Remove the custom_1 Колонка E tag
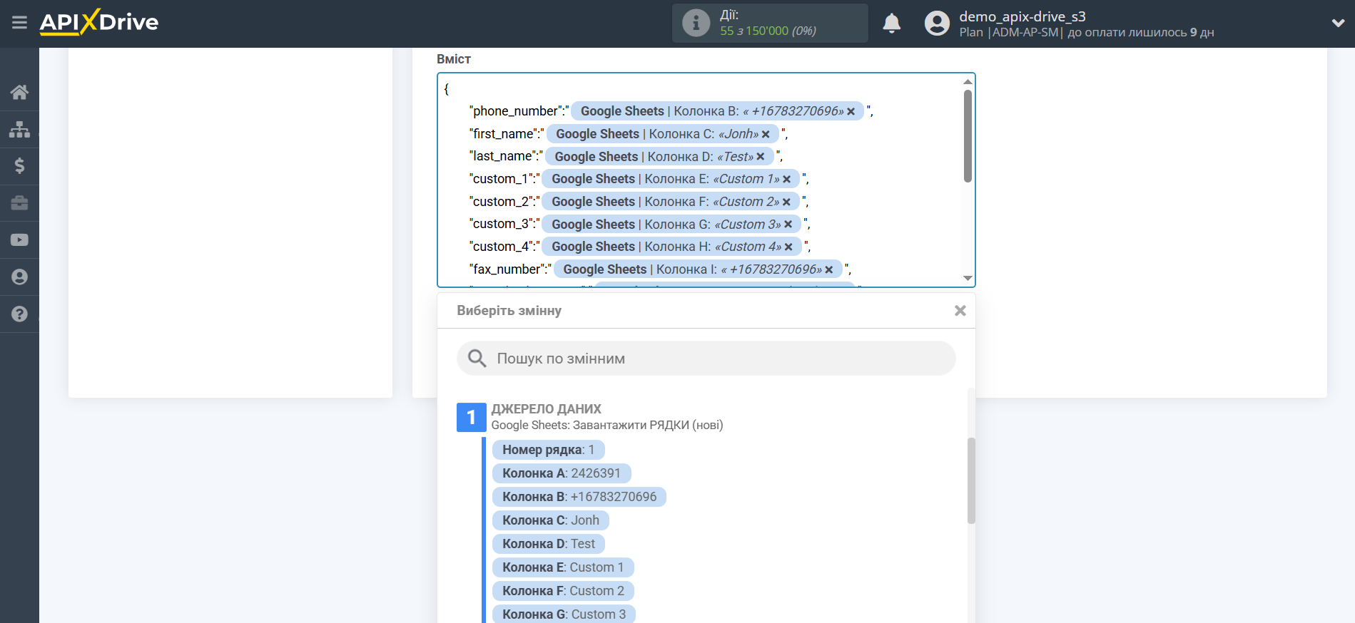 coord(786,179)
